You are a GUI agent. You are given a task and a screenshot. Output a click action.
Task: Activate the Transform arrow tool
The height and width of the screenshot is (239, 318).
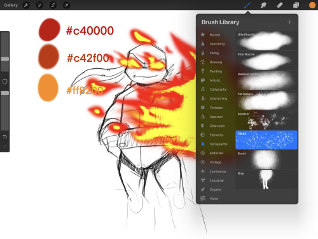click(66, 5)
